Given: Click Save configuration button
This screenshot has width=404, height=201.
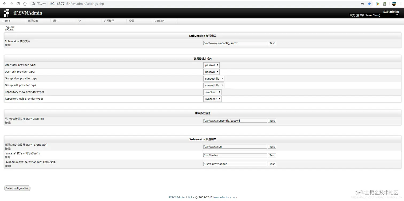Looking at the screenshot, I should click(17, 188).
